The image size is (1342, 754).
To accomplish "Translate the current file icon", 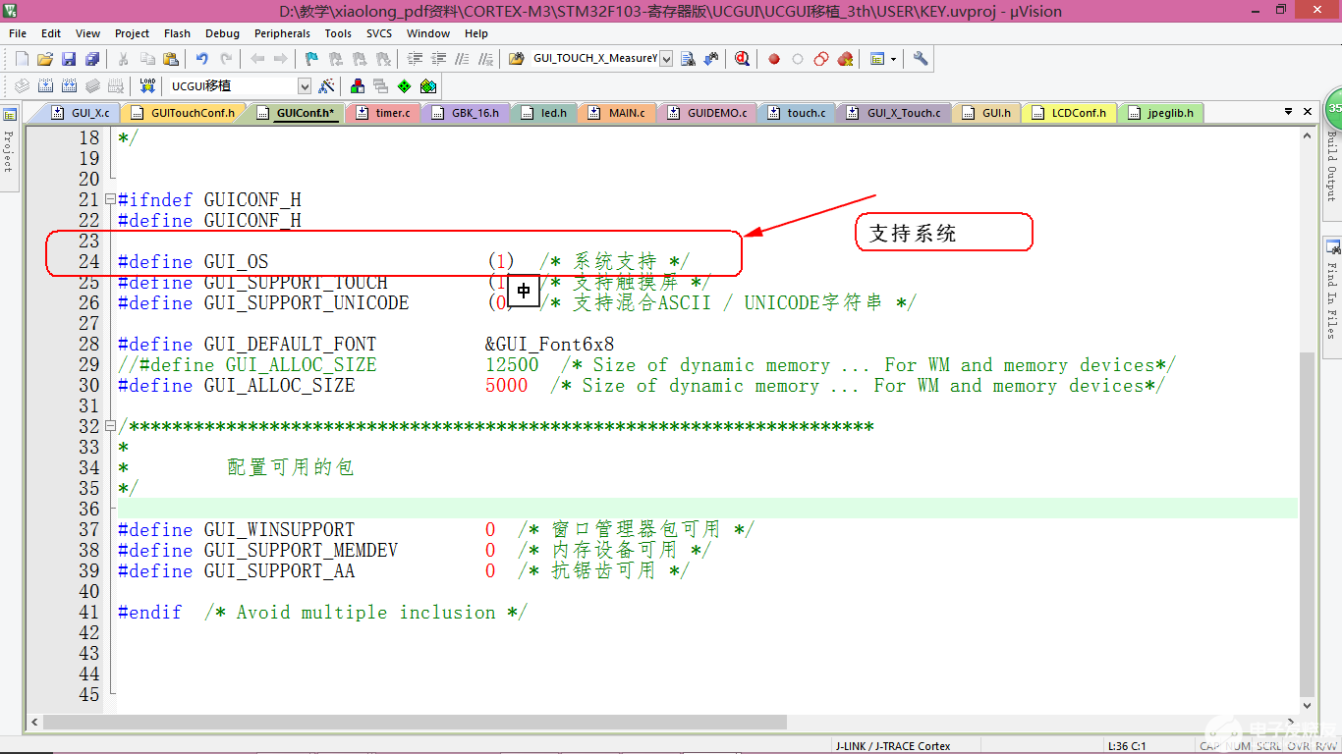I will point(22,86).
